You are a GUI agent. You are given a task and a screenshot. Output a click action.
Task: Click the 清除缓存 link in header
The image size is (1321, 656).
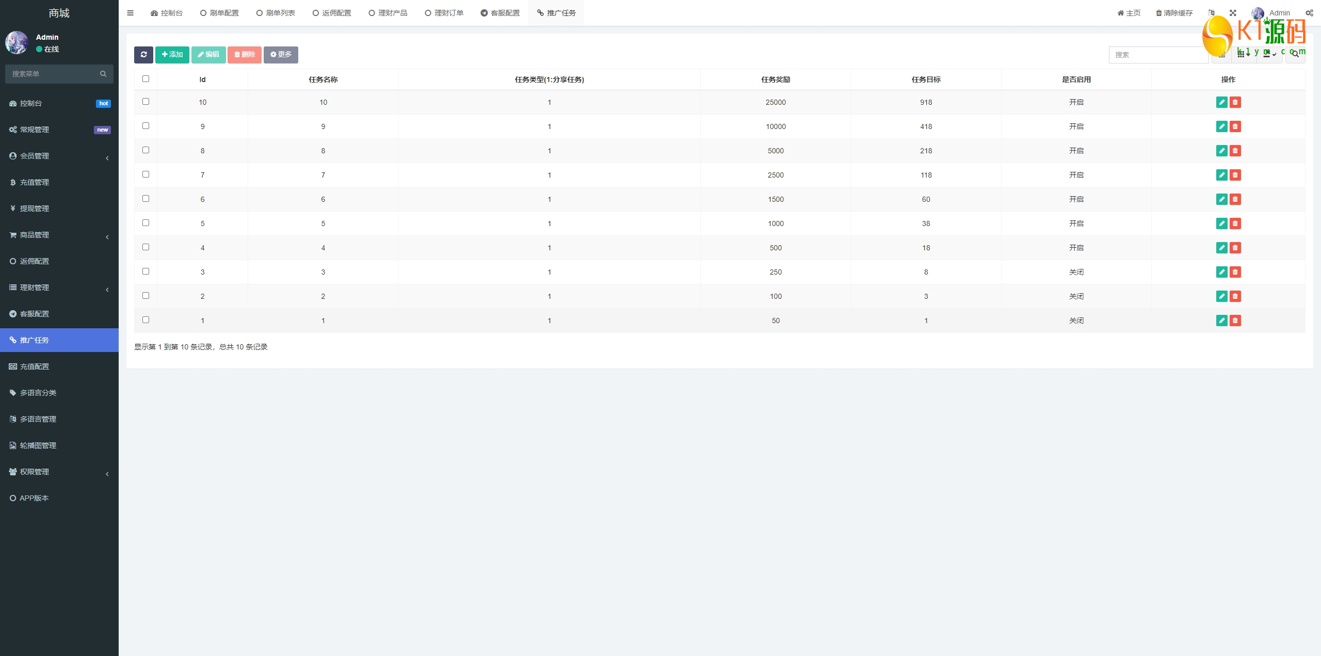click(x=1174, y=13)
